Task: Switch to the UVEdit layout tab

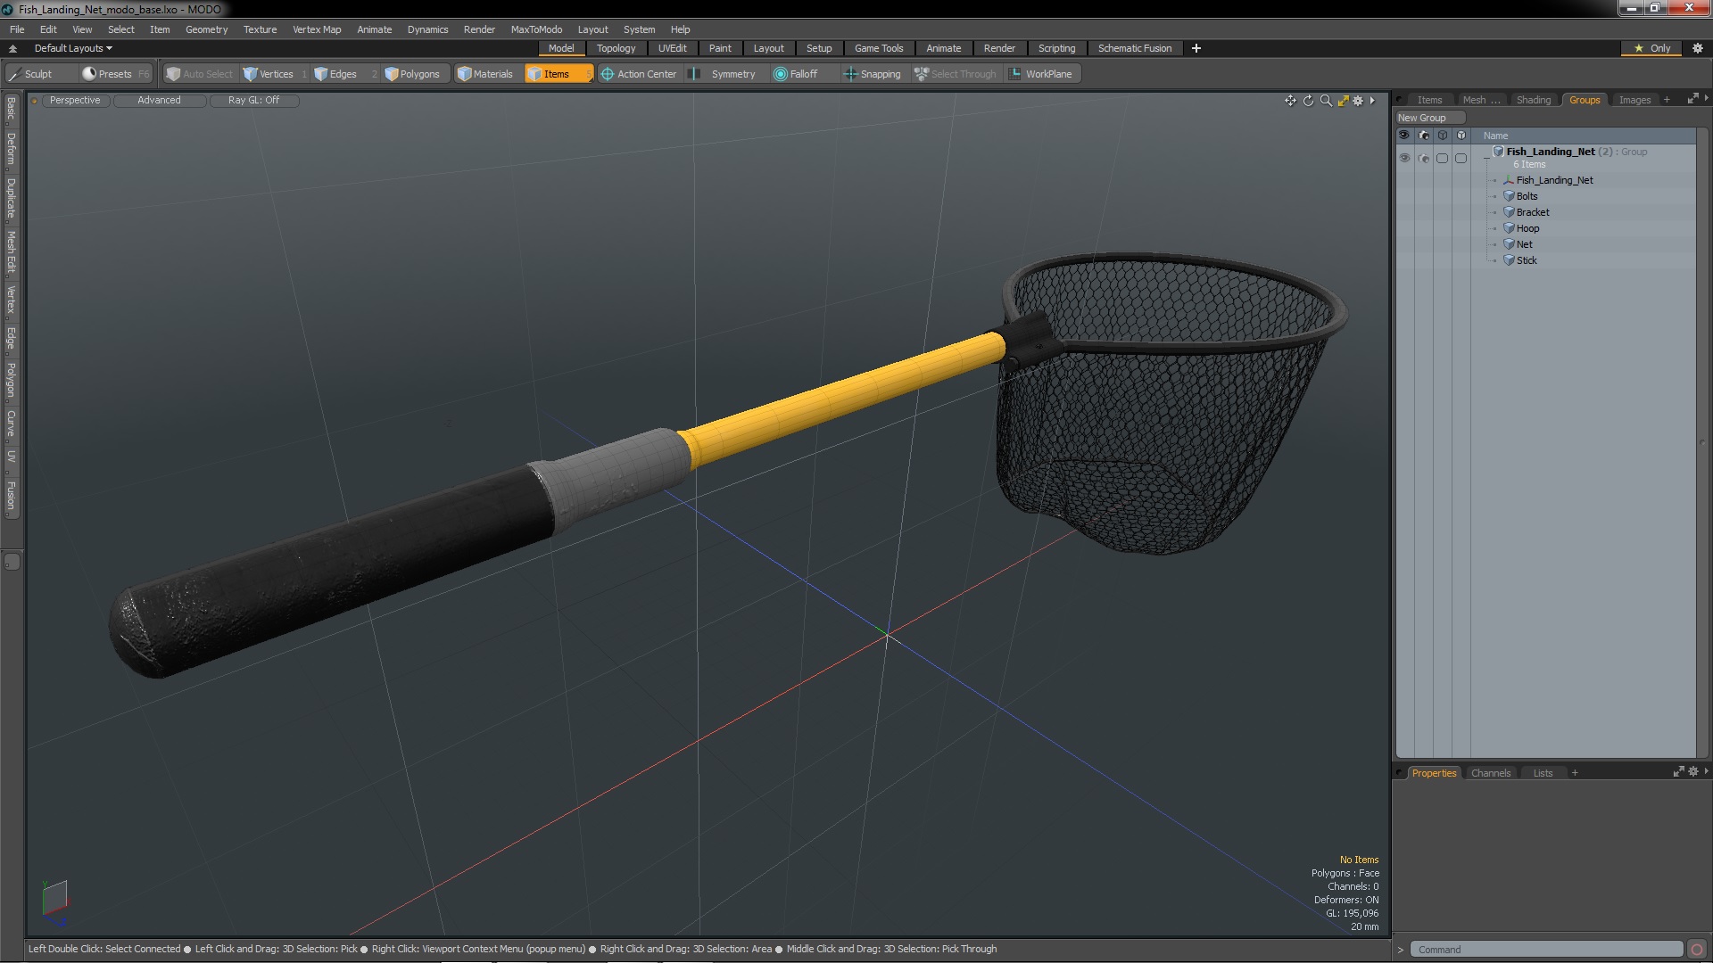Action: click(x=672, y=48)
